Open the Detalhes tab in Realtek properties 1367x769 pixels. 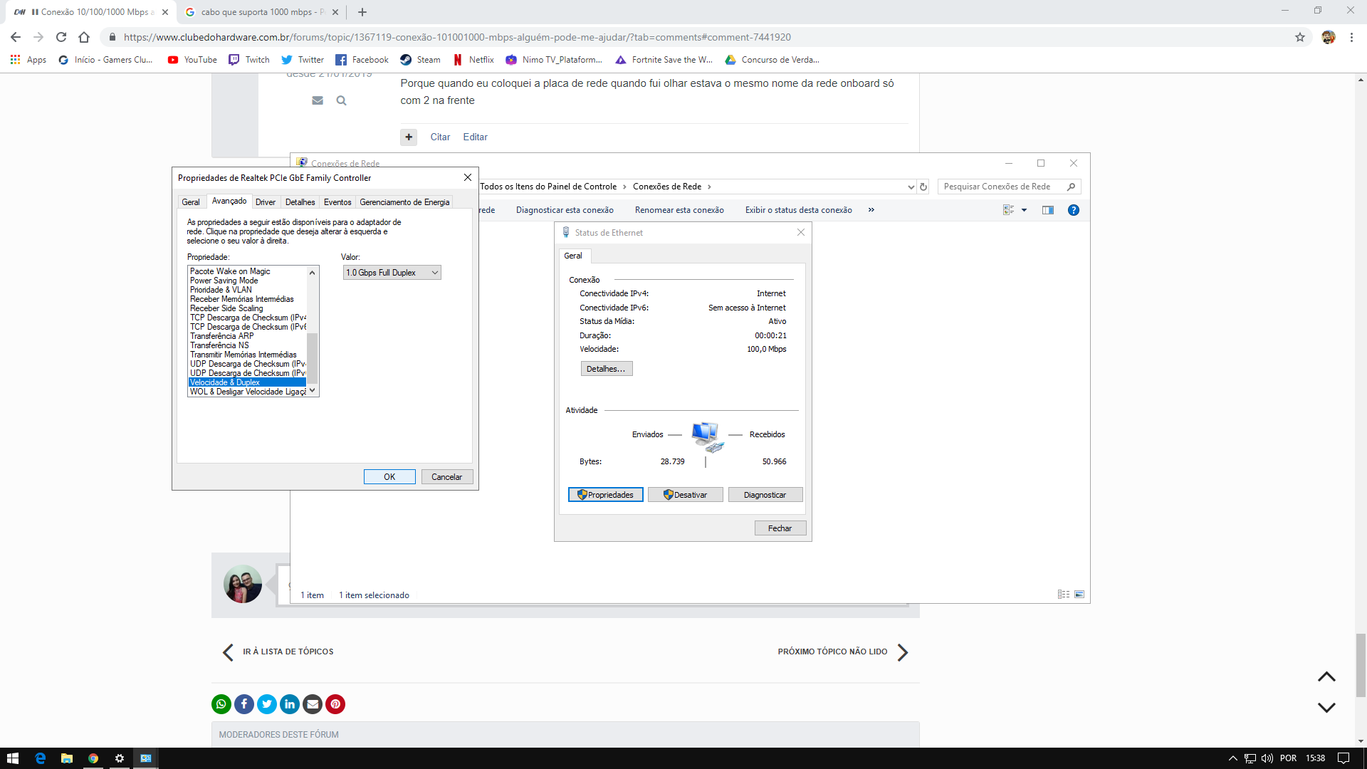pyautogui.click(x=300, y=202)
